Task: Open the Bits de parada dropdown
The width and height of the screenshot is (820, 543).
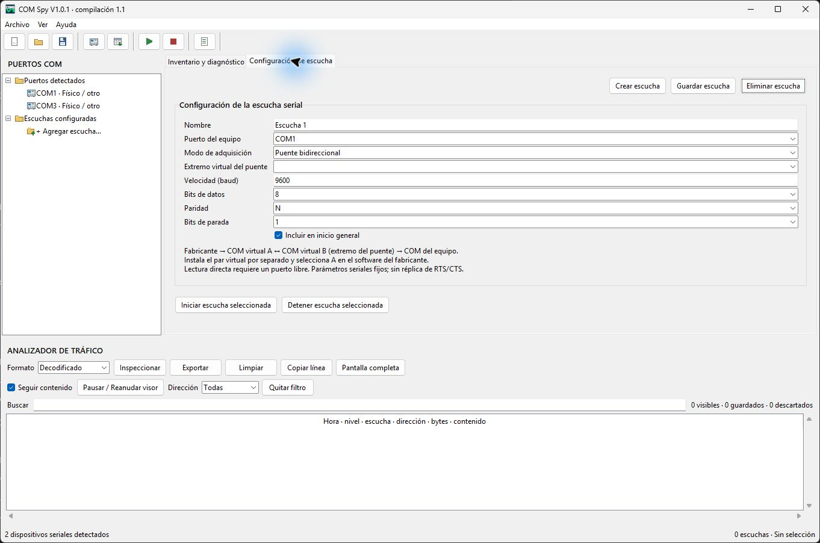Action: [x=536, y=222]
